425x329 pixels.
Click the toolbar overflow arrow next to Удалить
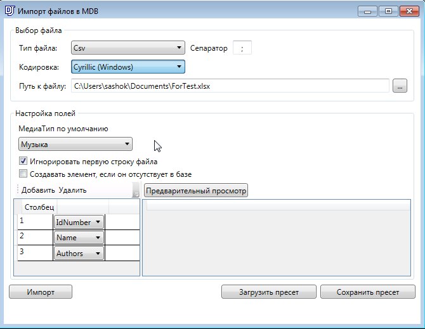(136, 190)
